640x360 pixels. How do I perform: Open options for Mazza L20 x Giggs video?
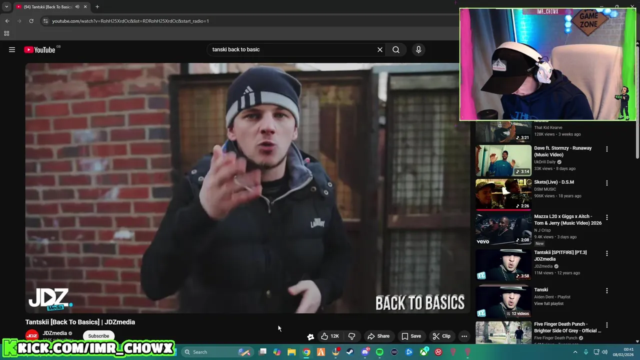tap(607, 217)
